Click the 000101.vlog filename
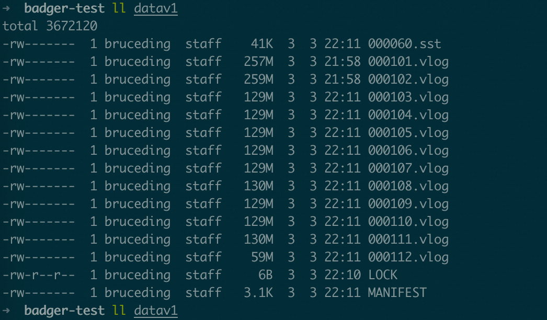The image size is (547, 320). click(x=408, y=62)
